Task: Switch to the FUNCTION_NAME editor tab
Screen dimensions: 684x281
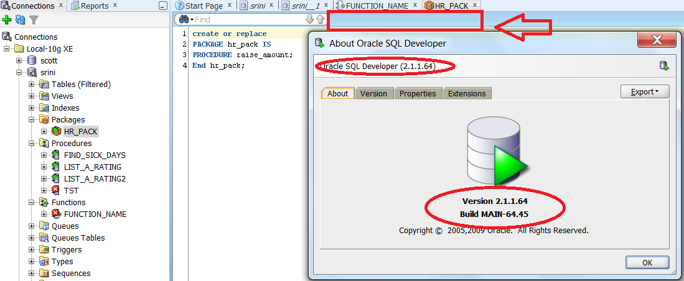Action: coord(377,6)
